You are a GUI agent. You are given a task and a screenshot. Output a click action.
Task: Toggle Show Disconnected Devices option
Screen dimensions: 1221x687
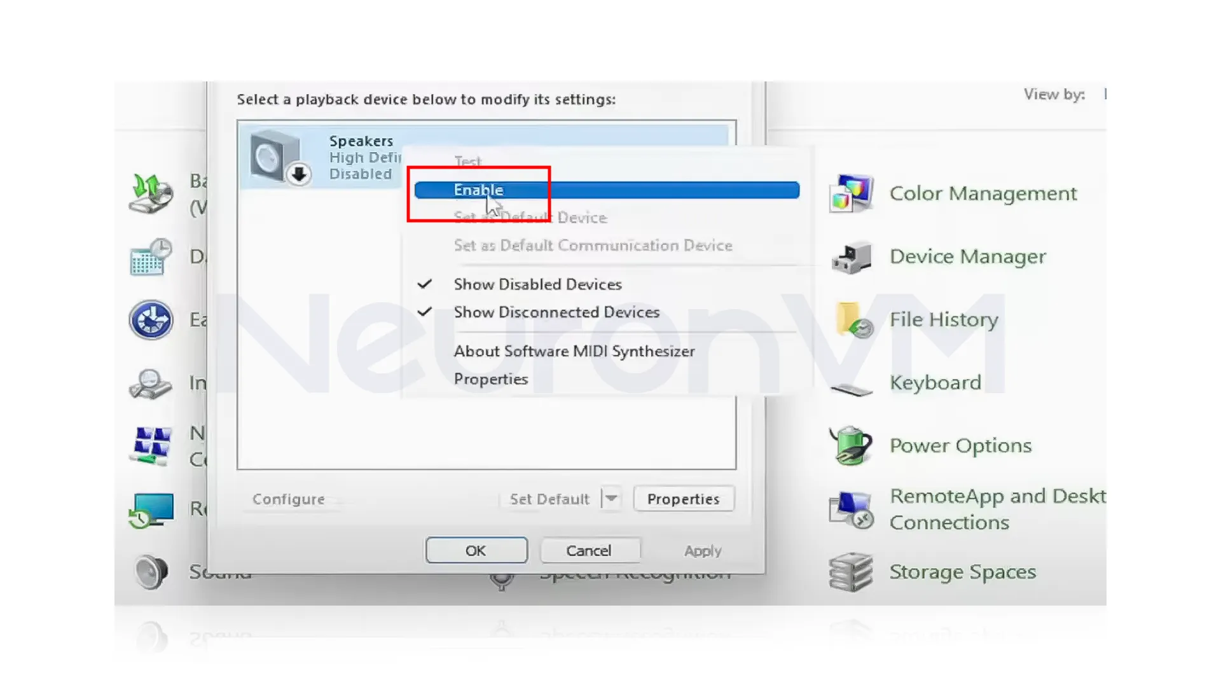pos(557,312)
